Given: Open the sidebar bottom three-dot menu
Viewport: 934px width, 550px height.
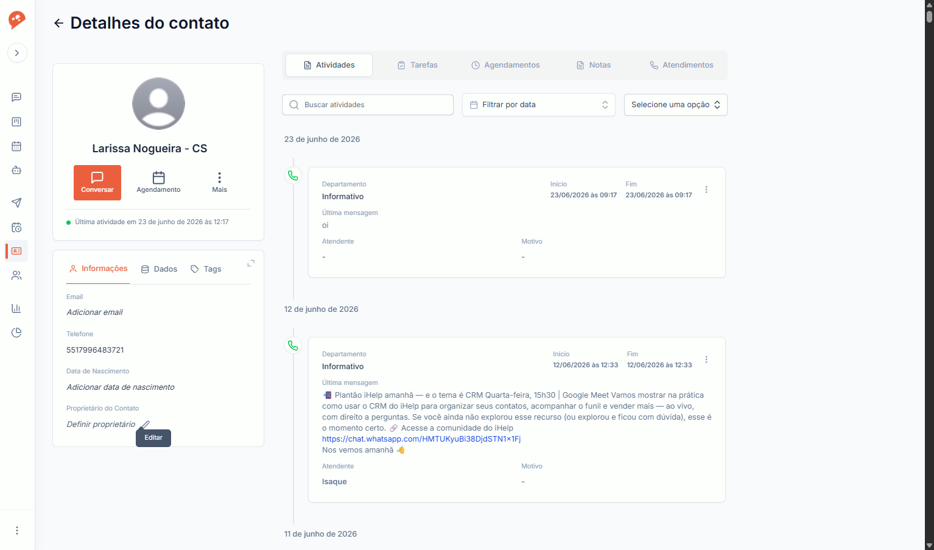Looking at the screenshot, I should [x=17, y=531].
